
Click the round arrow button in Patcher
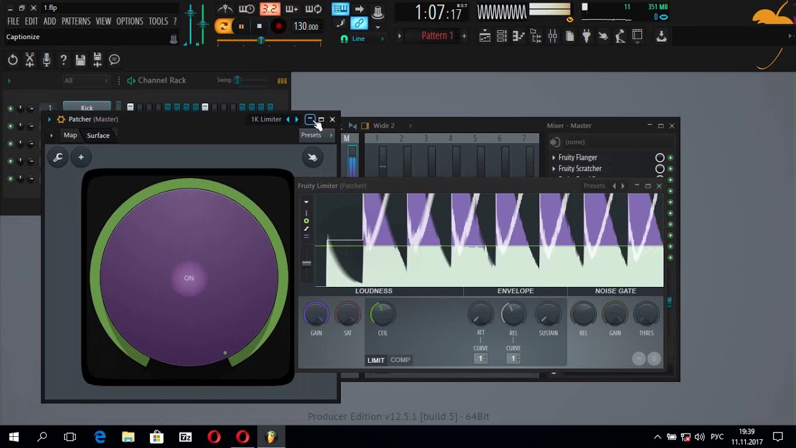312,157
